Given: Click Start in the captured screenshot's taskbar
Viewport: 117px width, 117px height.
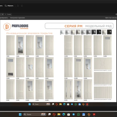Looking at the screenshot, I should pos(30,104).
